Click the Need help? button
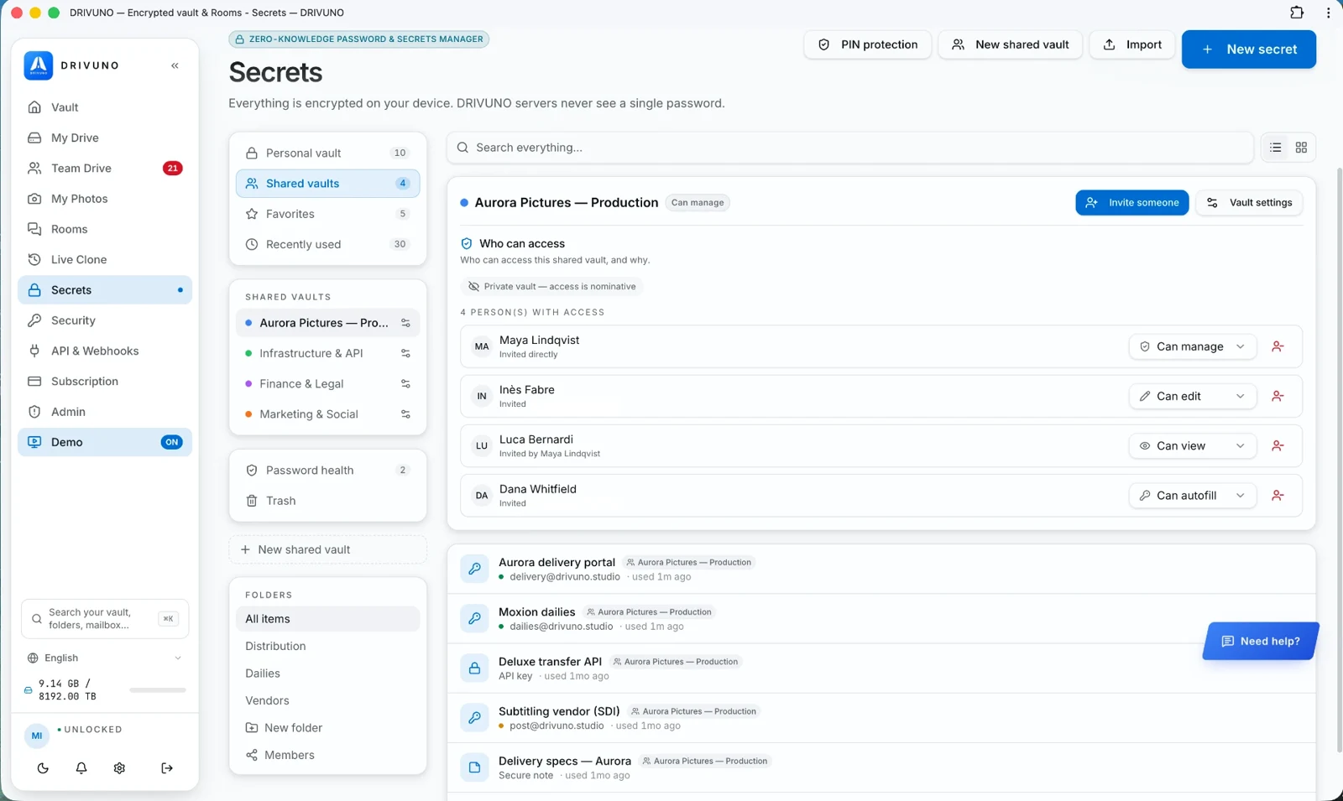 pyautogui.click(x=1261, y=642)
